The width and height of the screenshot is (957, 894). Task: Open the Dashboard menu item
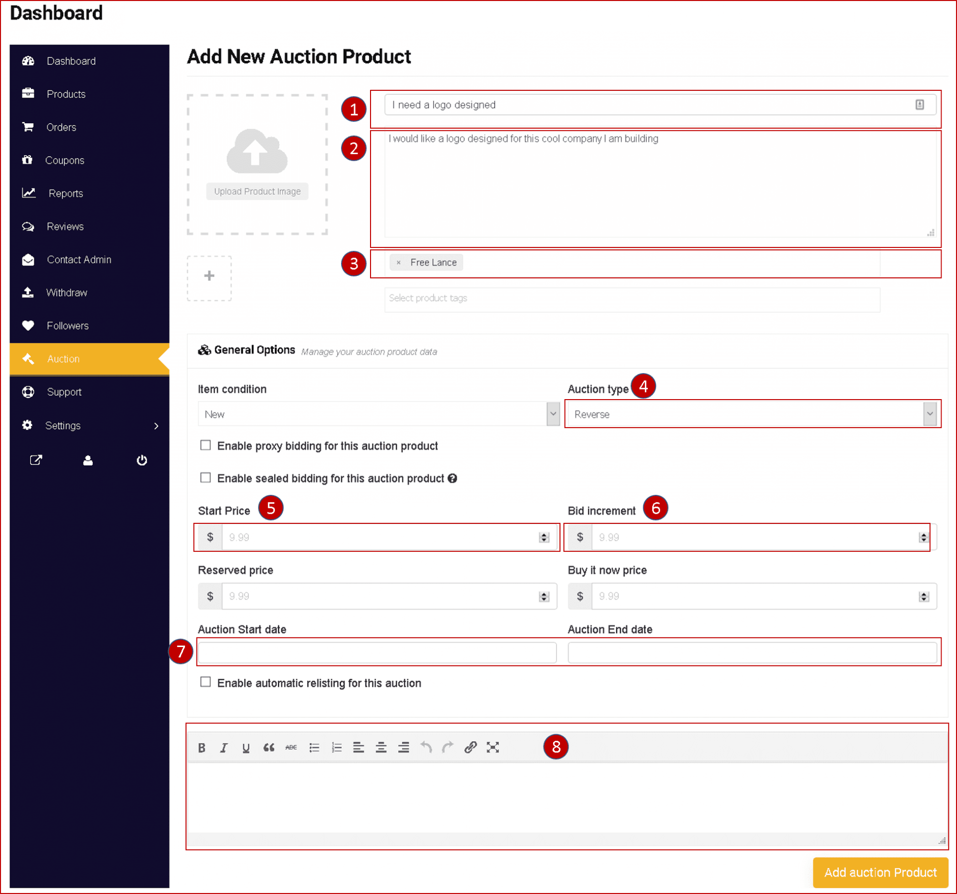(x=89, y=61)
